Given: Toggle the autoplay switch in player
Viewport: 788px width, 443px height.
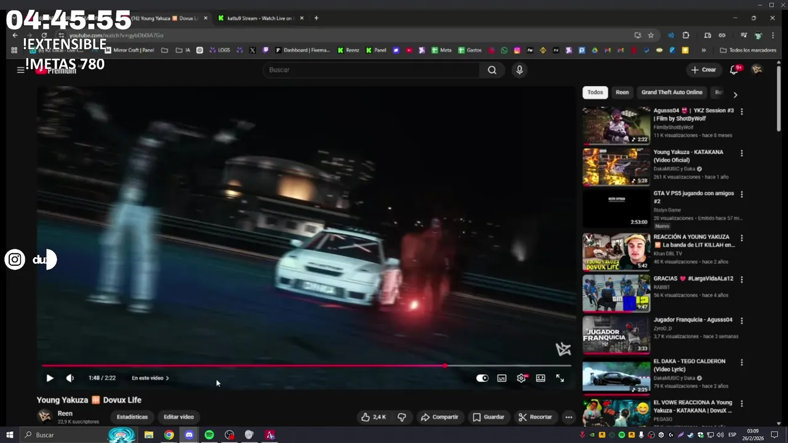Looking at the screenshot, I should coord(482,378).
